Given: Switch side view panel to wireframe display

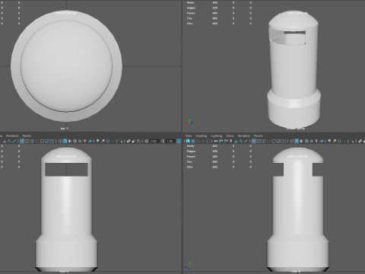Looking at the screenshot, I should click(x=291, y=141).
